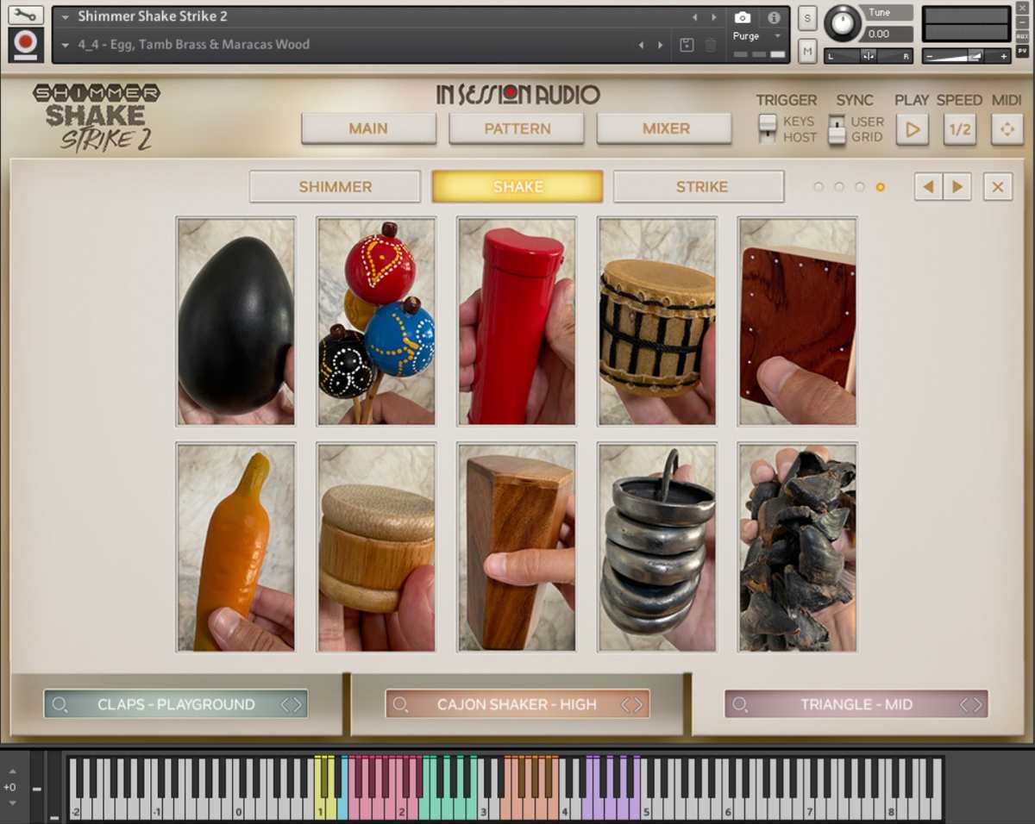Open search for Cajon Shaker - High slot
Viewport: 1035px width, 824px height.
click(x=400, y=704)
